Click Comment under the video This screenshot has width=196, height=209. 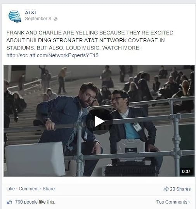tap(29, 188)
